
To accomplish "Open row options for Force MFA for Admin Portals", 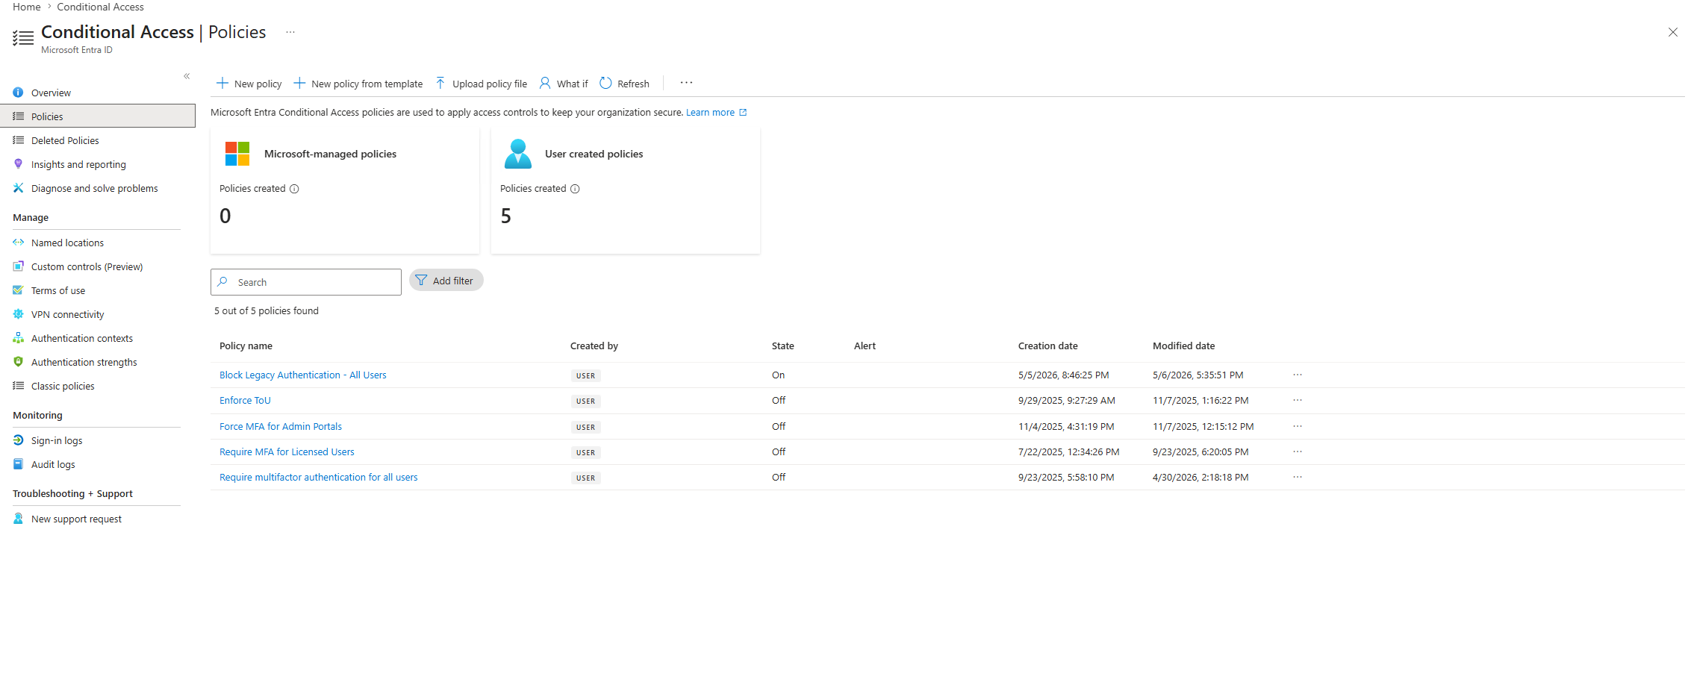I will (x=1298, y=426).
